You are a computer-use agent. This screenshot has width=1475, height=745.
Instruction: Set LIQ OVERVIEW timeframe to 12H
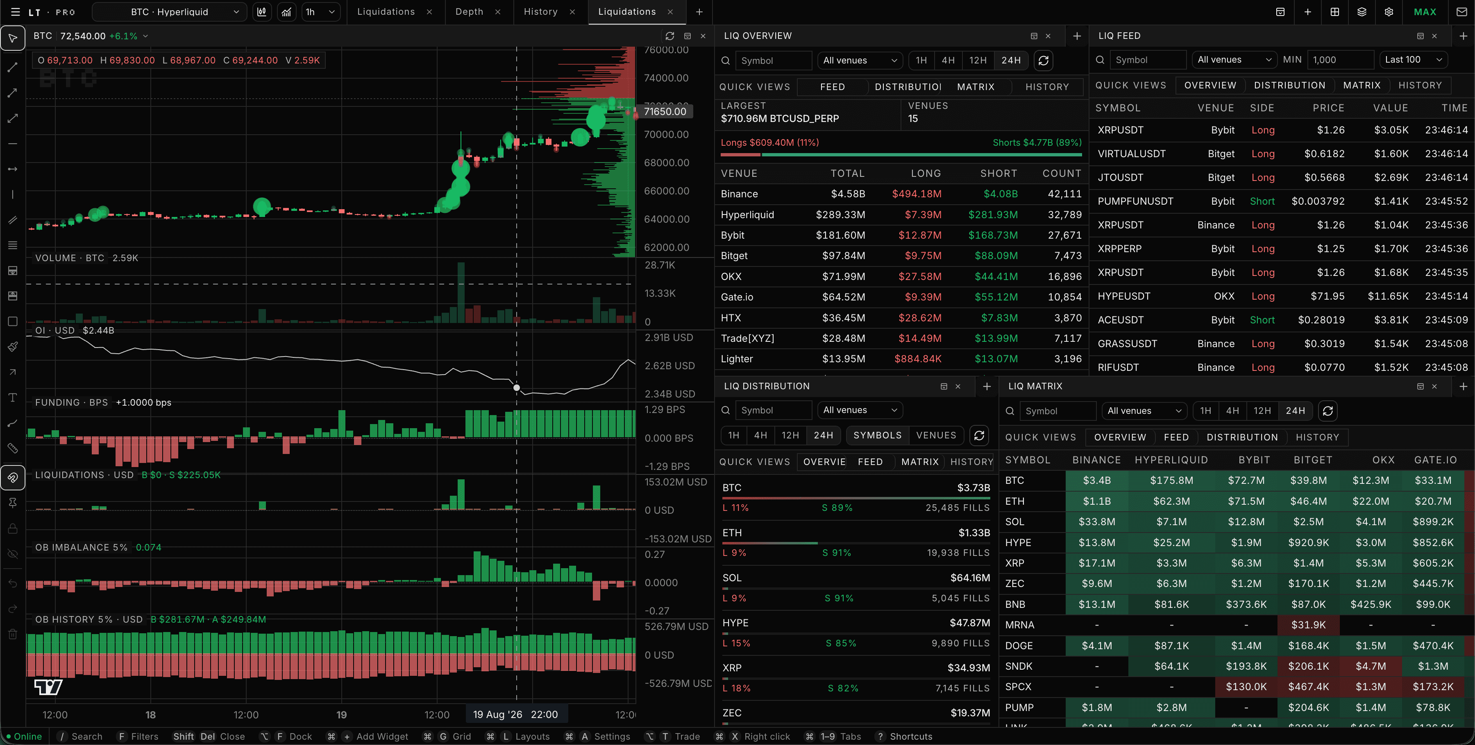[x=978, y=60]
